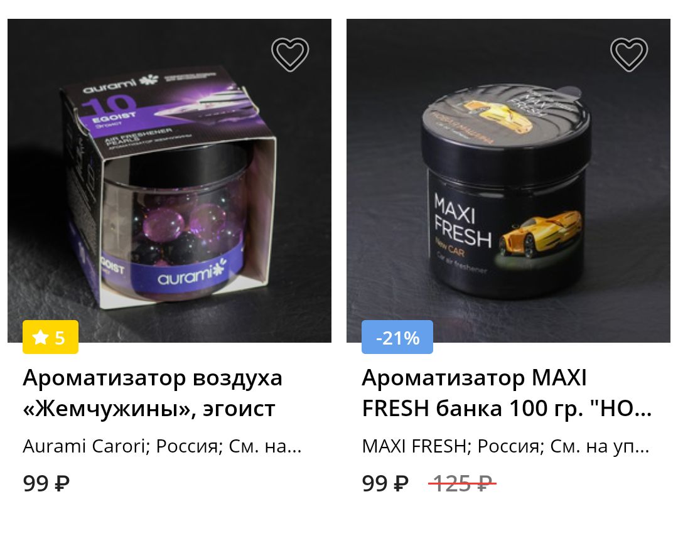The height and width of the screenshot is (536, 678).
Task: Open the black MAXI FRESH jar photo
Action: tap(508, 181)
